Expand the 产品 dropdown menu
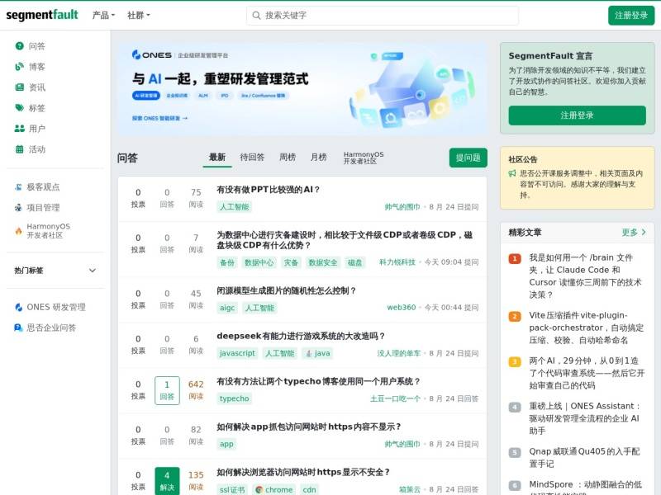Image resolution: width=661 pixels, height=495 pixels. (104, 15)
